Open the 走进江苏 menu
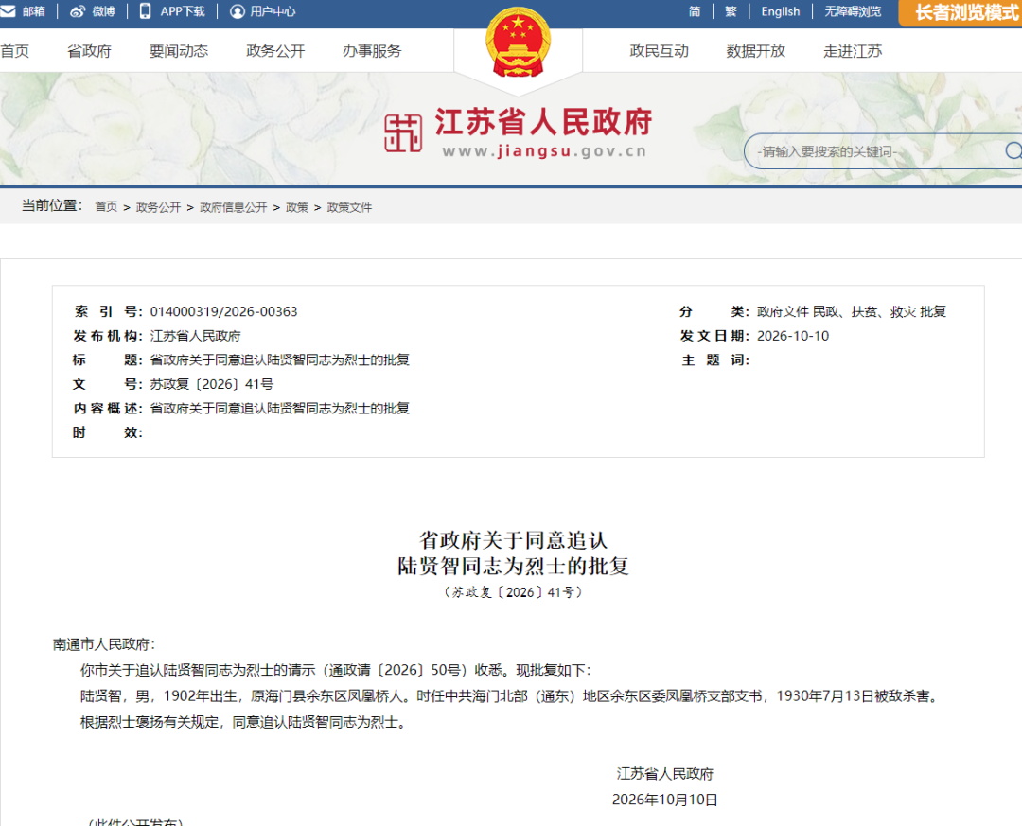Screen dimensions: 1022x826 pyautogui.click(x=853, y=51)
